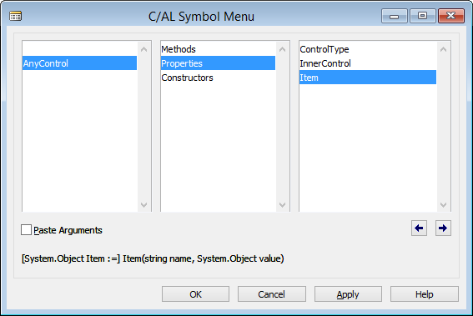This screenshot has height=316, width=473.
Task: Click scroll down arrow in Methods list
Action: pos(282,205)
